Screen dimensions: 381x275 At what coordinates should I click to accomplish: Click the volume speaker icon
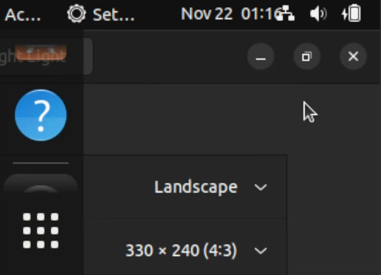coord(318,14)
